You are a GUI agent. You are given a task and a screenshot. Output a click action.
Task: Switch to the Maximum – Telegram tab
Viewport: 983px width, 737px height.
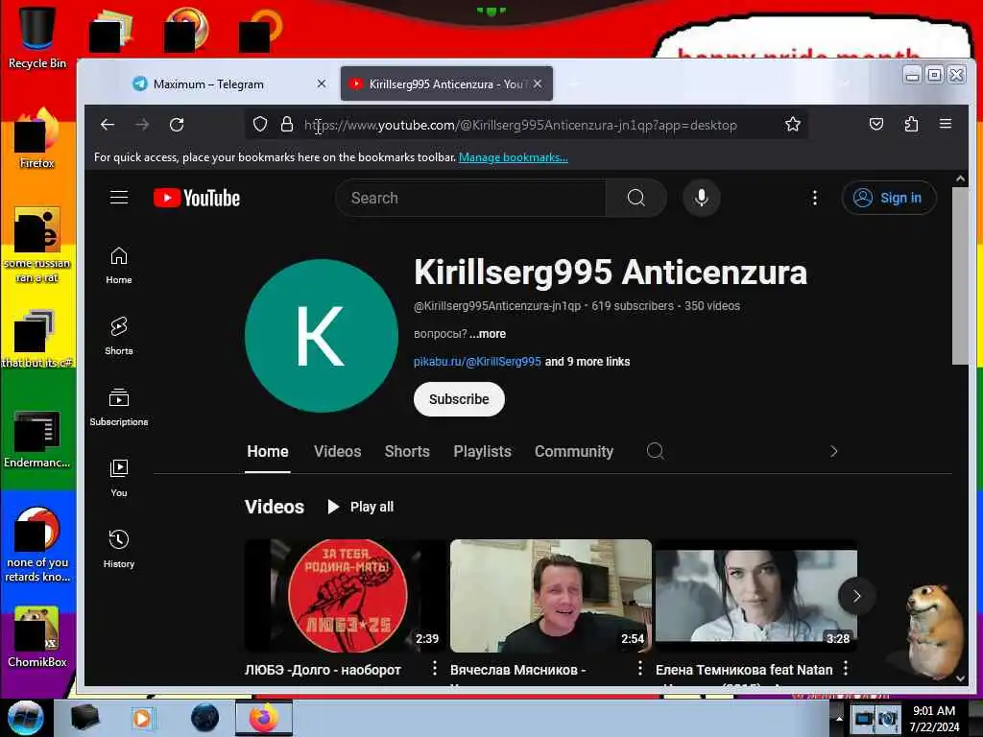point(228,84)
